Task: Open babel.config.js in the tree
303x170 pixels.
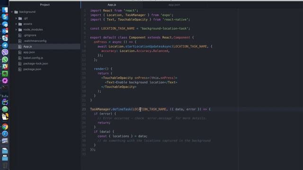Action: tap(33, 58)
